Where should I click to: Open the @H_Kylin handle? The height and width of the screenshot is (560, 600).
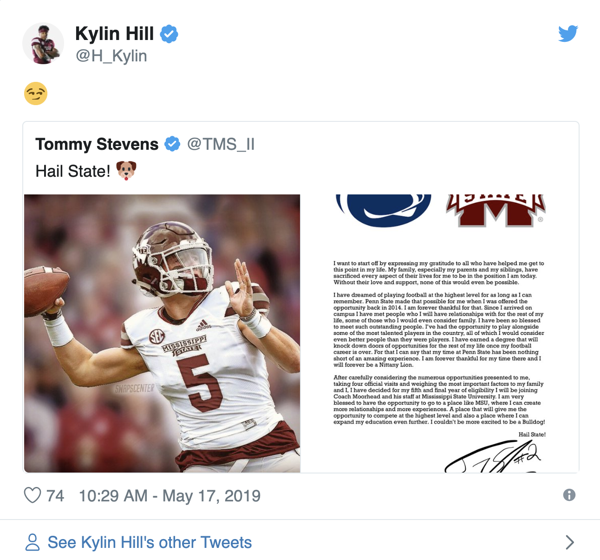click(x=111, y=56)
